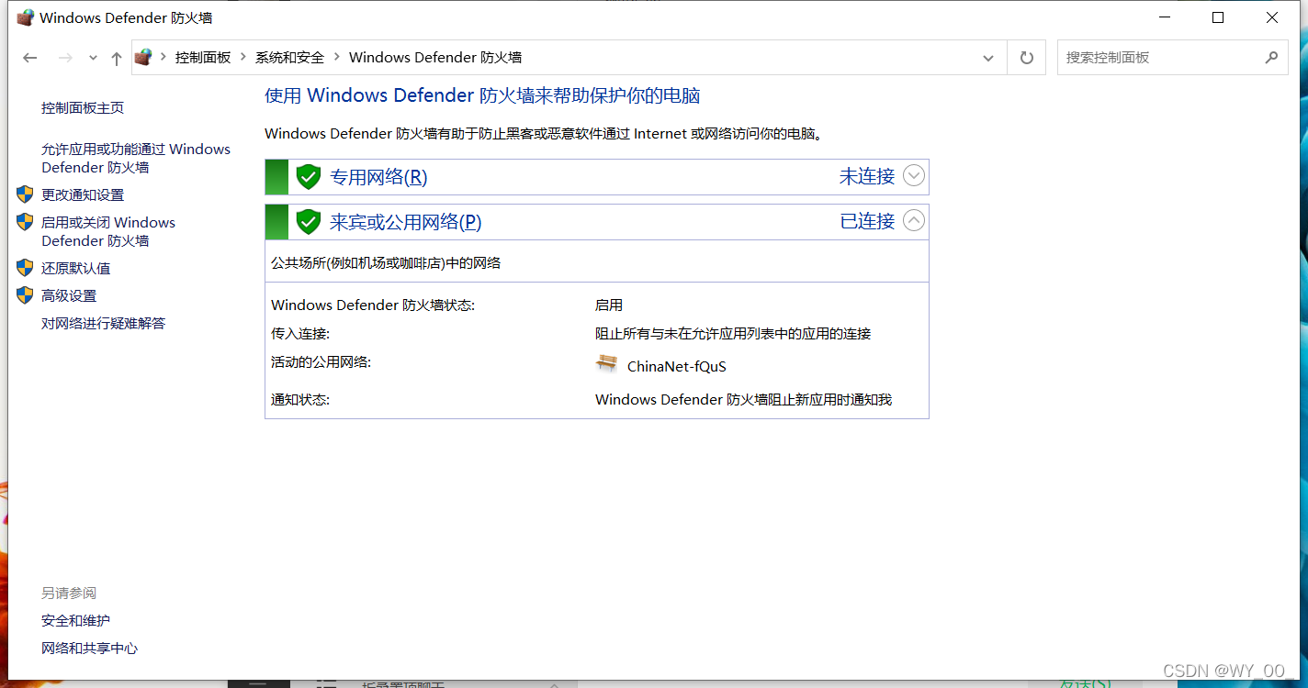Click the 已连接 status text
Viewport: 1308px width, 688px height.
coord(867,221)
